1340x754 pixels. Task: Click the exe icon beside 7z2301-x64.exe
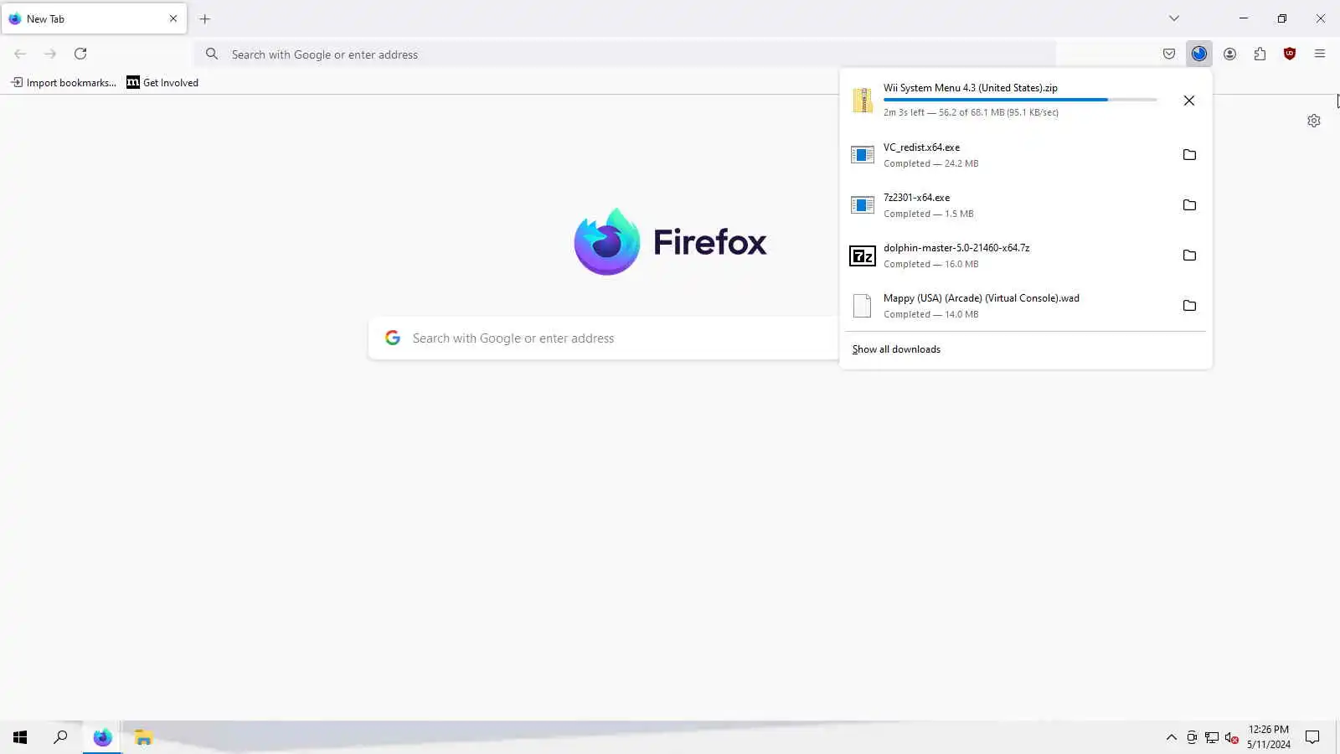coord(863,205)
